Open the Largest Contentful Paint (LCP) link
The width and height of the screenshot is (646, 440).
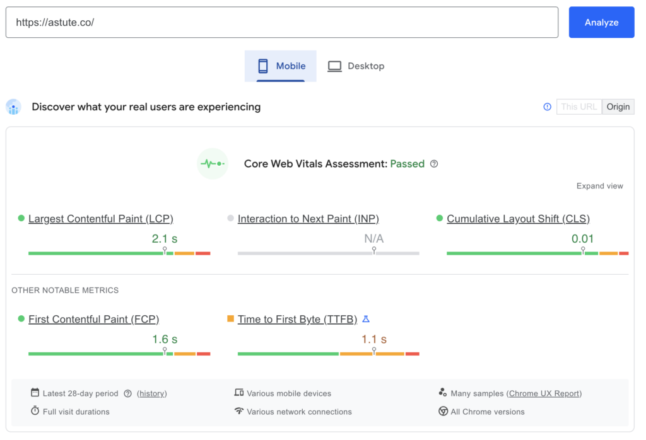click(x=101, y=219)
